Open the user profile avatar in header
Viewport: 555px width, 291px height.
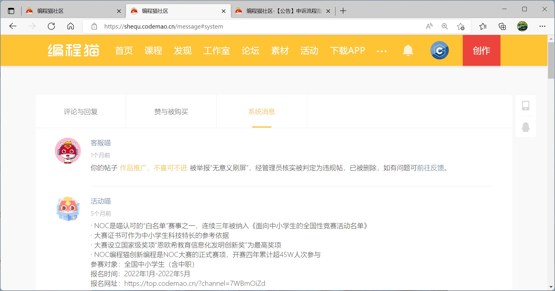tap(439, 50)
